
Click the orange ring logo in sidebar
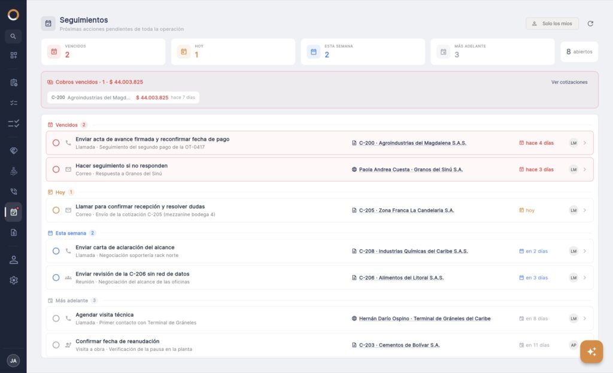point(13,15)
